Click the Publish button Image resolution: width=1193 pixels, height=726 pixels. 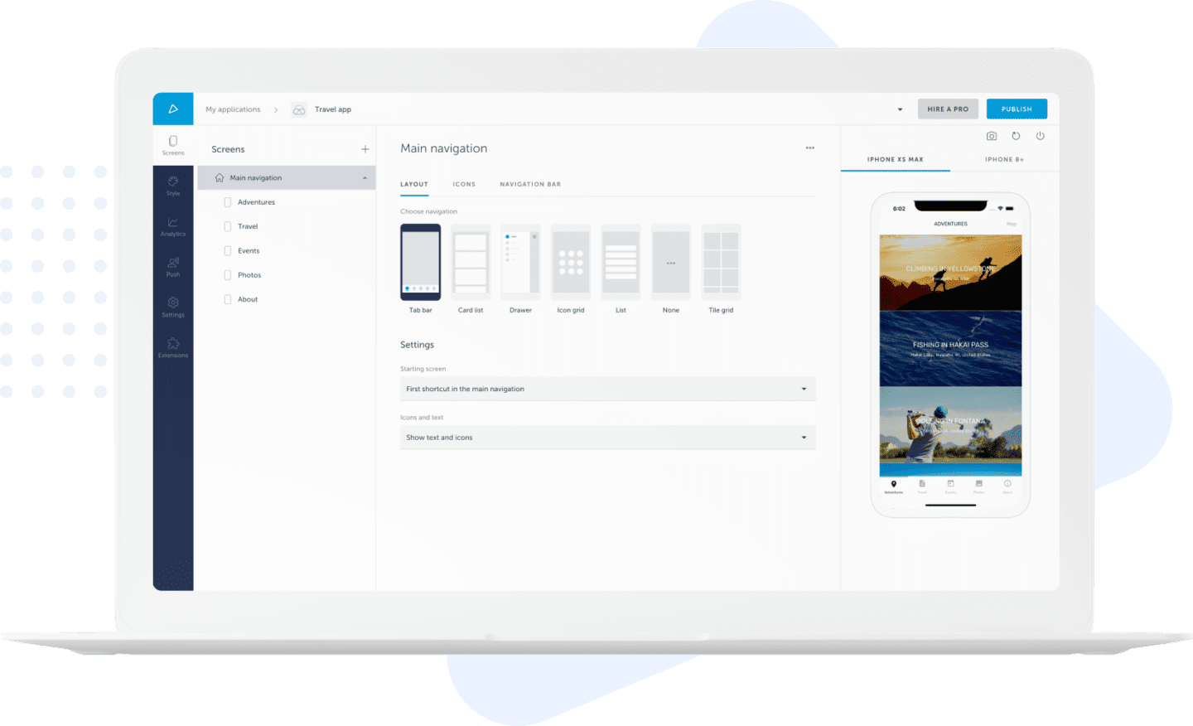1017,109
